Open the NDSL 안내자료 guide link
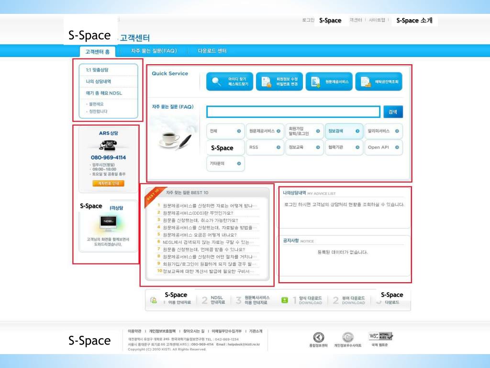 click(x=218, y=300)
